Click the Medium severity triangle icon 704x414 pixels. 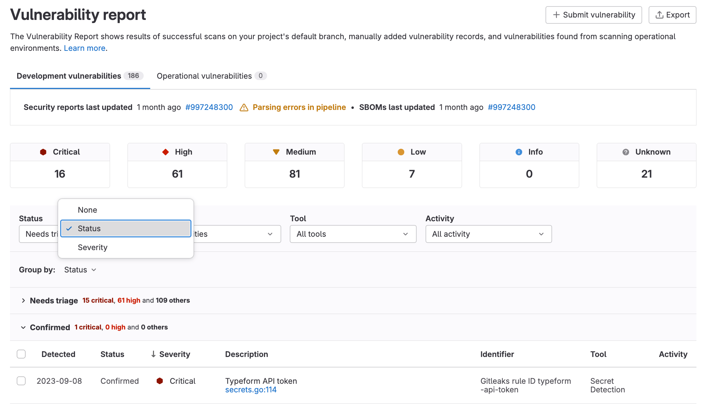[x=276, y=152]
